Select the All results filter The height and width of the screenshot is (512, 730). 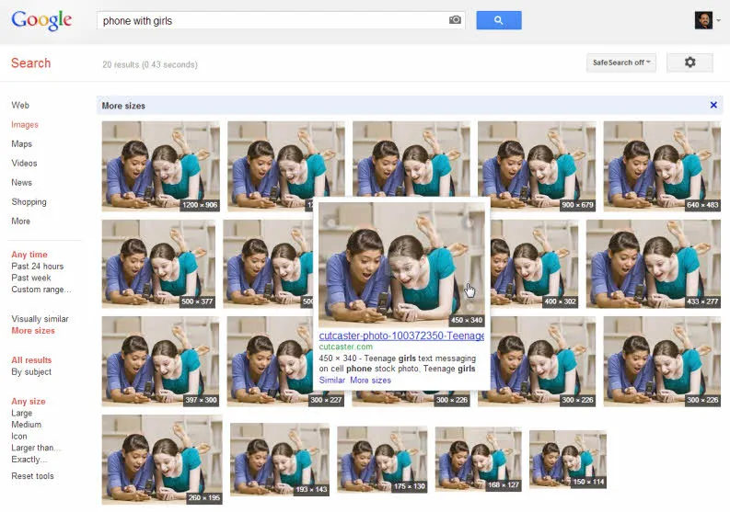31,360
